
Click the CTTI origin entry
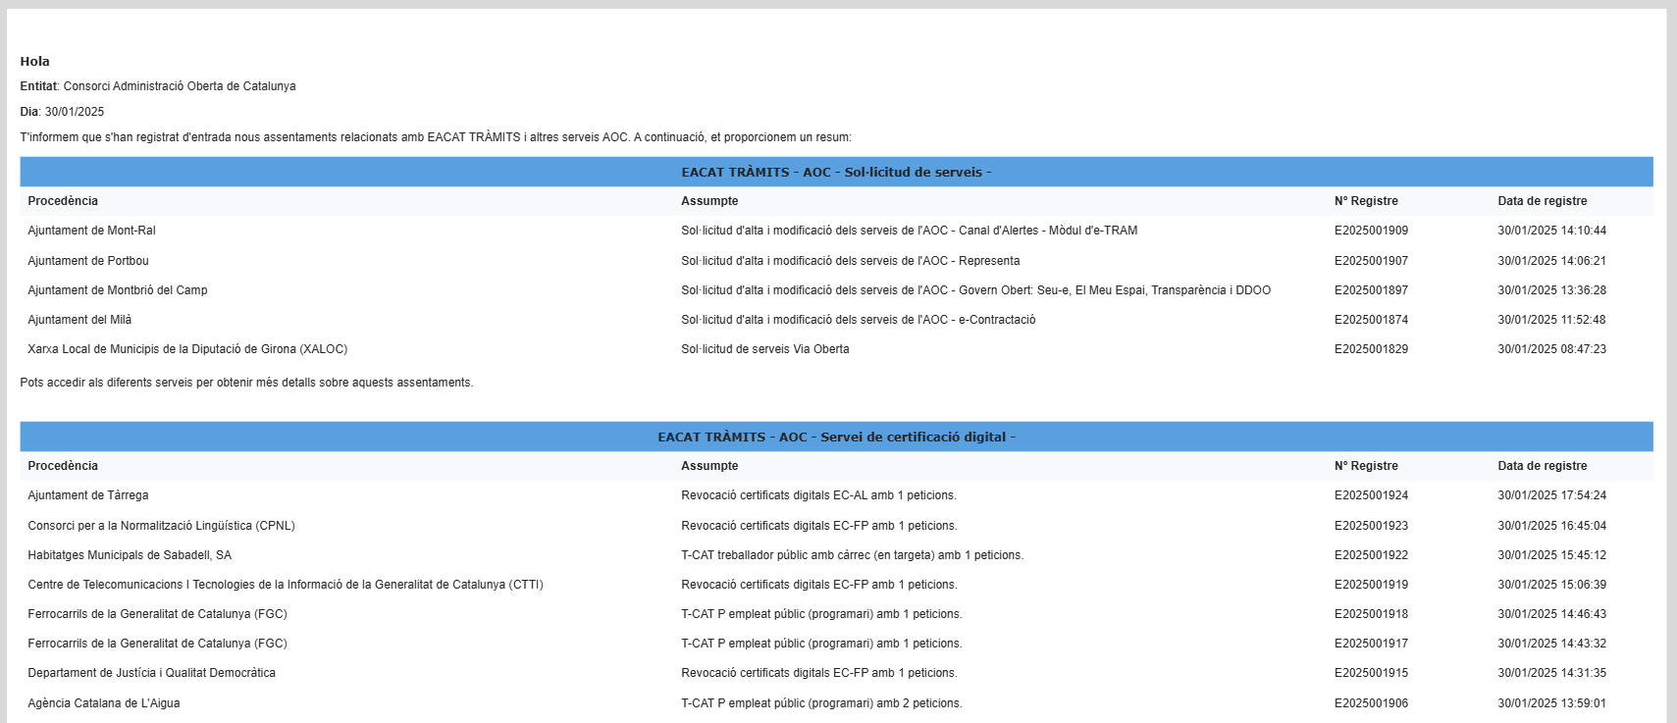click(x=286, y=585)
